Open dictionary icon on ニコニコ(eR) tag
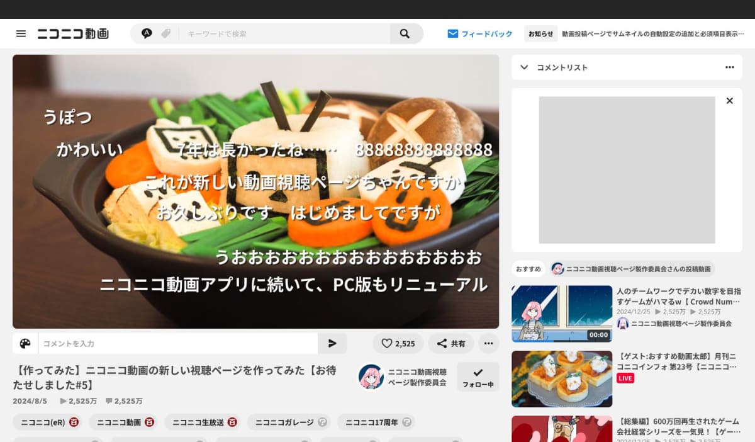755x442 pixels. (74, 422)
